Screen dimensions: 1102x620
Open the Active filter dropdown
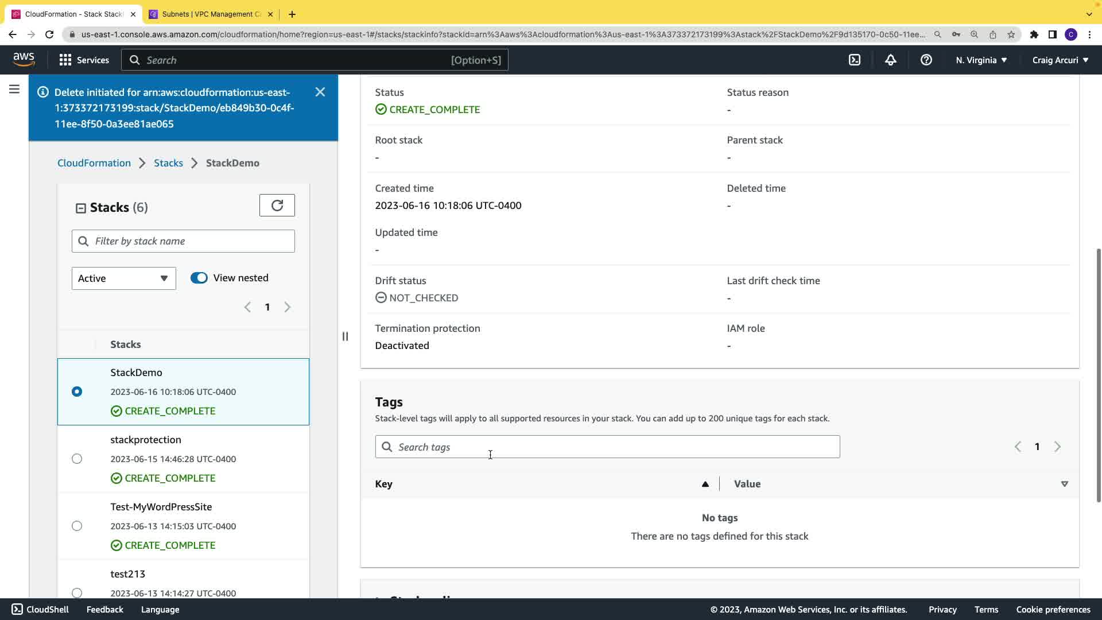123,278
